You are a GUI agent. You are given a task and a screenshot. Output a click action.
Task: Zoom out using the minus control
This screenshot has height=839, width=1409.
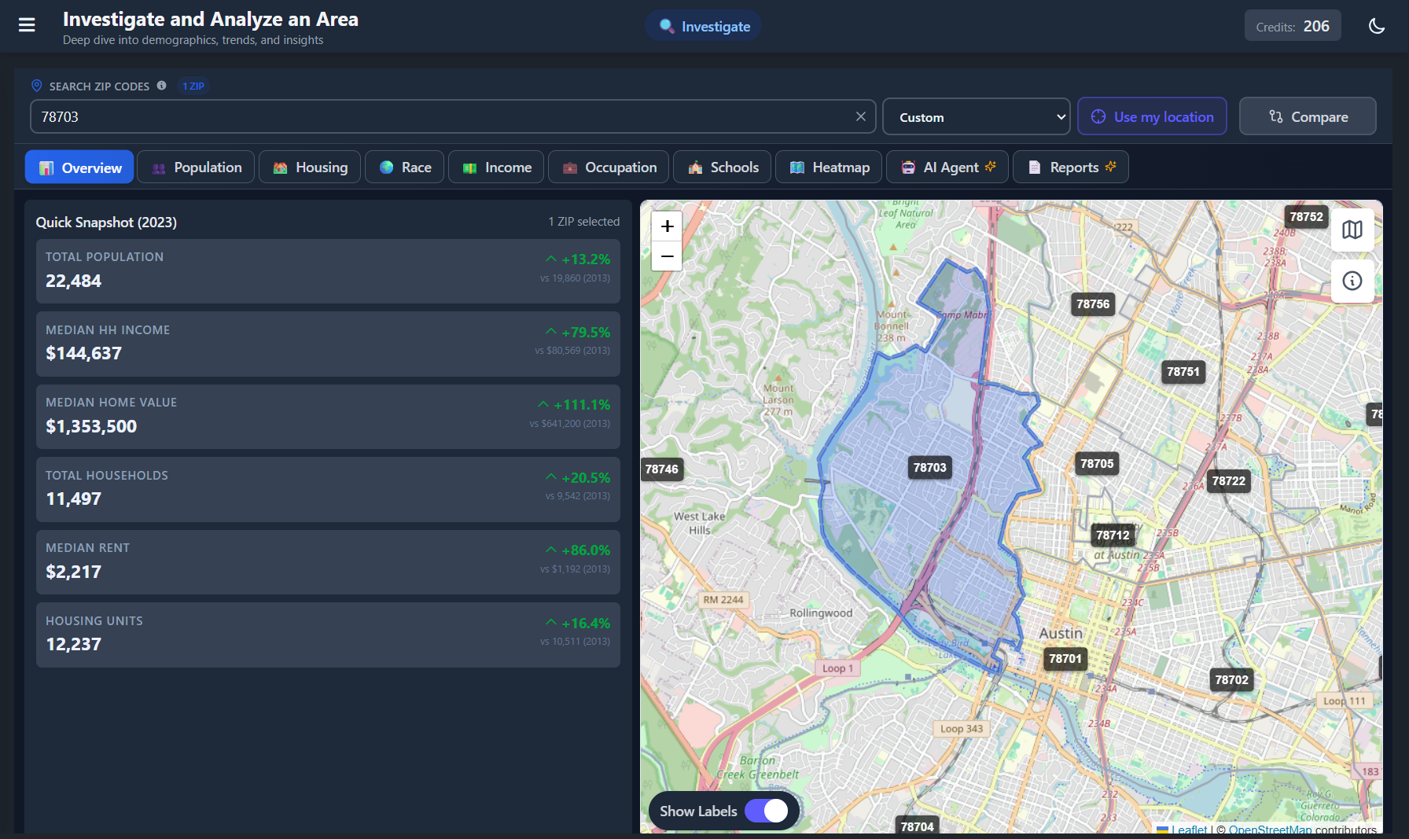(666, 256)
